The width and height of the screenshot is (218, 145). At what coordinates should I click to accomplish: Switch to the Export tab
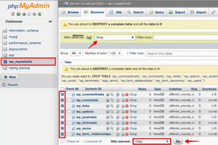click(177, 12)
